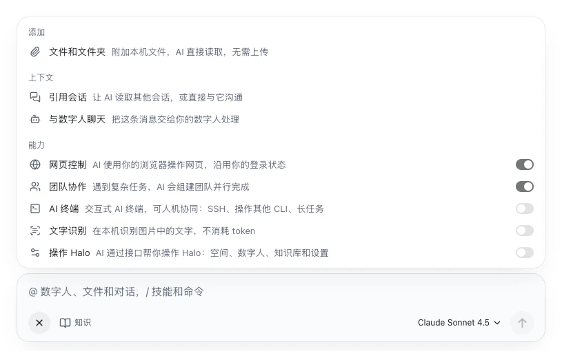Viewport: 562px width, 351px height.
Task: Select 文件和文件夹 menu entry
Action: coord(281,52)
